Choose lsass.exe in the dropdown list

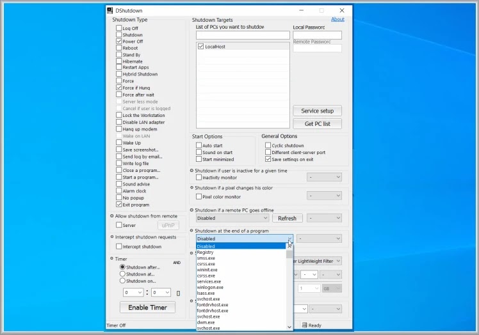click(x=241, y=293)
